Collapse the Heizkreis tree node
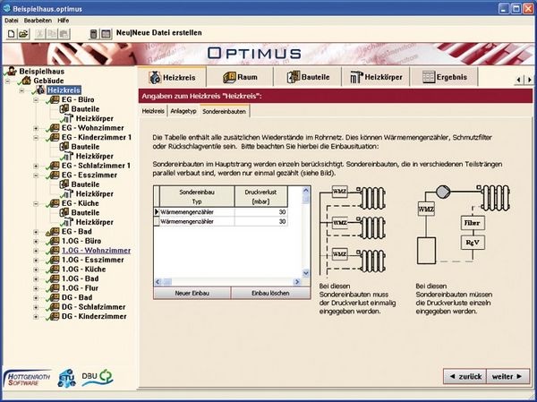 pos(23,90)
